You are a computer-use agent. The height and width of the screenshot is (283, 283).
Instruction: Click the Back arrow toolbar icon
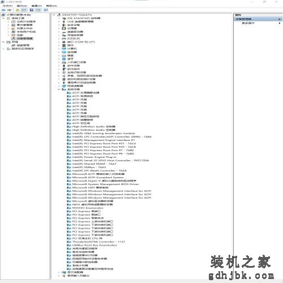point(3,10)
